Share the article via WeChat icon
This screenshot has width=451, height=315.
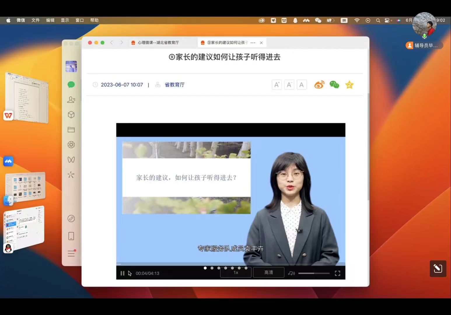[x=334, y=85]
